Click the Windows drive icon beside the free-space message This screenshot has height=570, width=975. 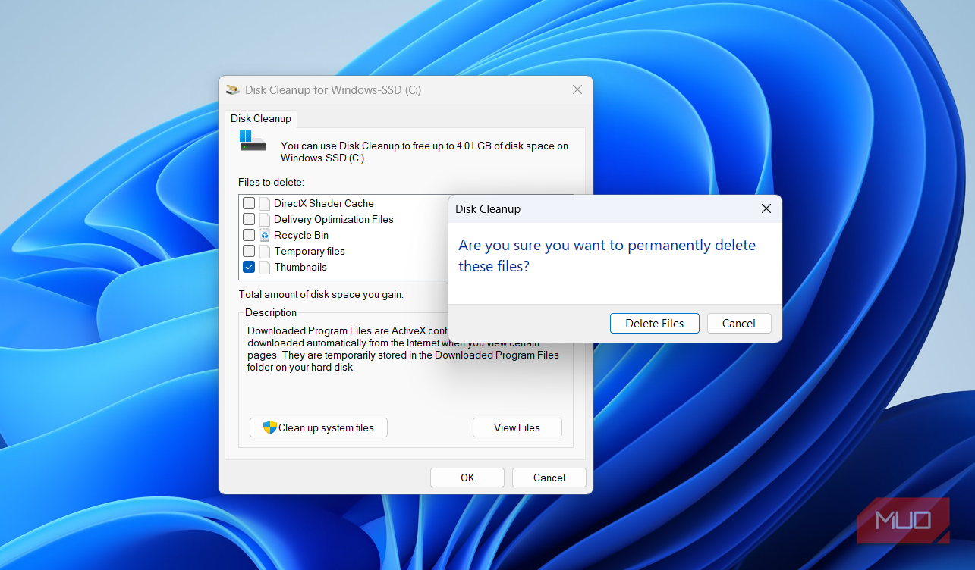(253, 141)
